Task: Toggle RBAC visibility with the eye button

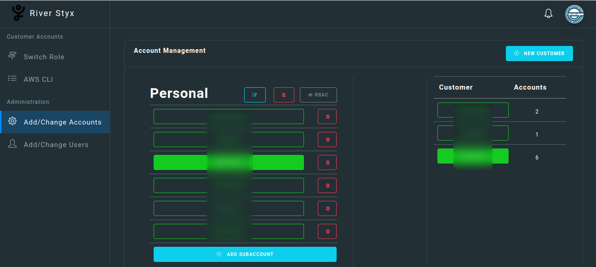Action: (x=318, y=95)
